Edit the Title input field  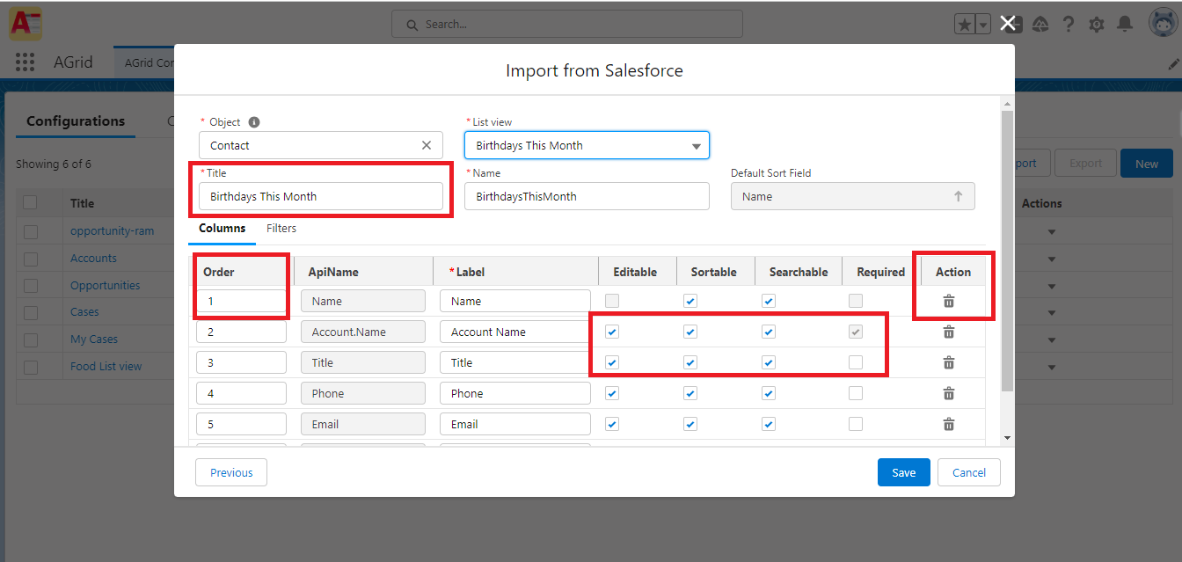tap(321, 196)
